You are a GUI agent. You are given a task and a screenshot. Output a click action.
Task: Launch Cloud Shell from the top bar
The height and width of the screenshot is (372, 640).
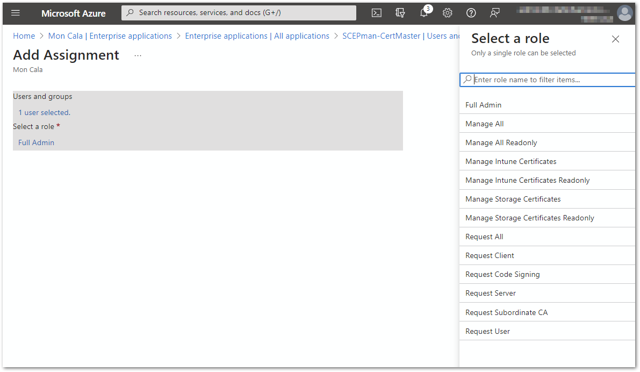coord(376,13)
